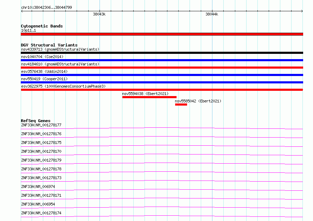
Task: Click the magenta intron line under NM_006974
Action: (162, 189)
